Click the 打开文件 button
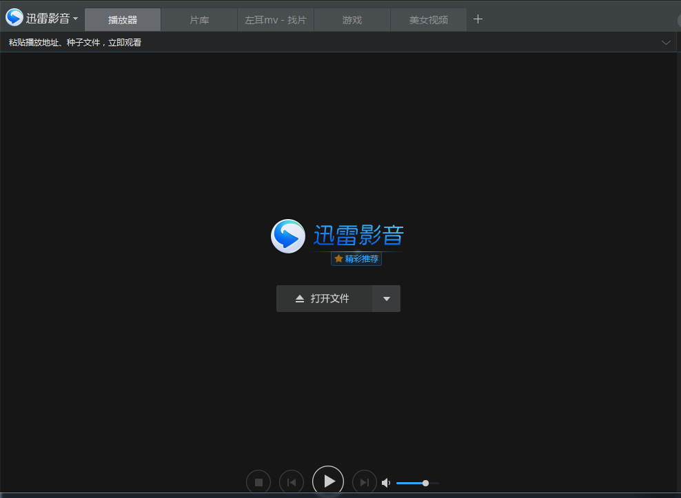The height and width of the screenshot is (498, 681). click(x=324, y=298)
